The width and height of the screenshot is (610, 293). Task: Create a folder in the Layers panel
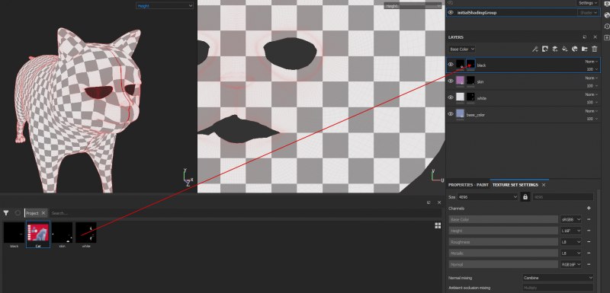(x=584, y=49)
